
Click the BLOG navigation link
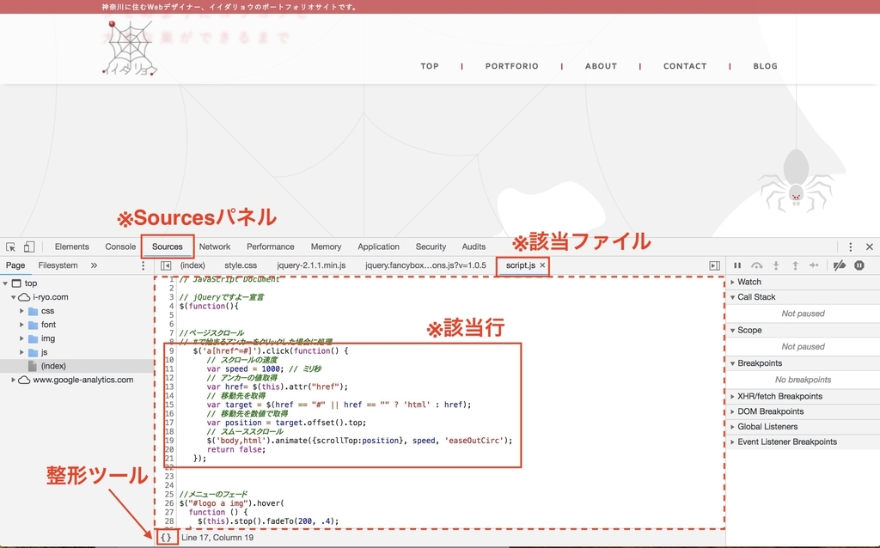coord(766,66)
